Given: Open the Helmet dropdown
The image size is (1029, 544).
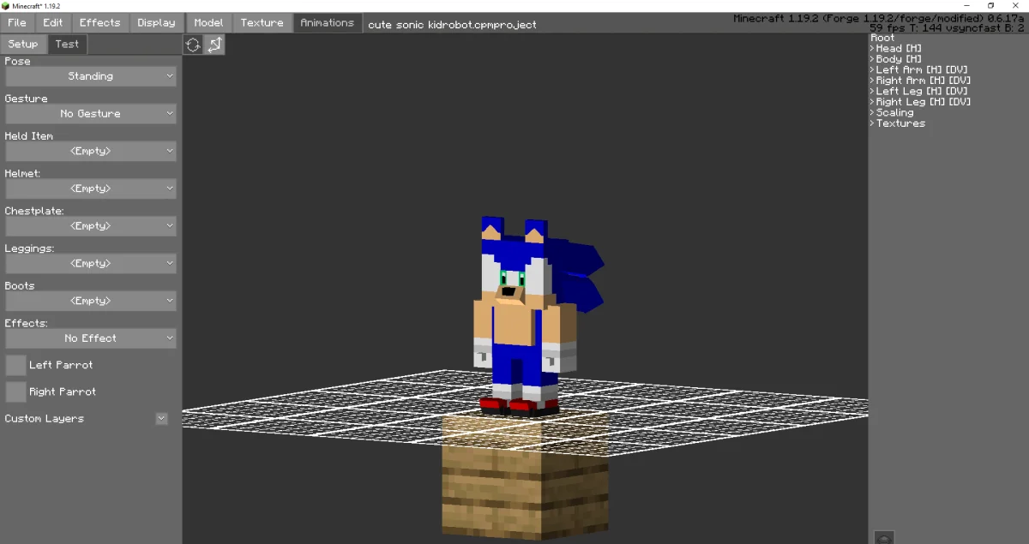Looking at the screenshot, I should (91, 188).
